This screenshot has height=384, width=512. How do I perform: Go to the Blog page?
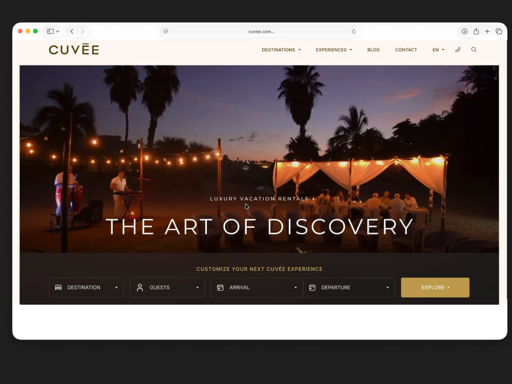pos(373,50)
